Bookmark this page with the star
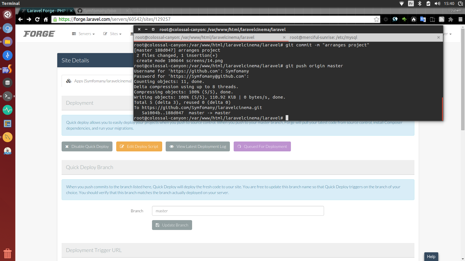Image resolution: width=465 pixels, height=261 pixels. coord(376,19)
